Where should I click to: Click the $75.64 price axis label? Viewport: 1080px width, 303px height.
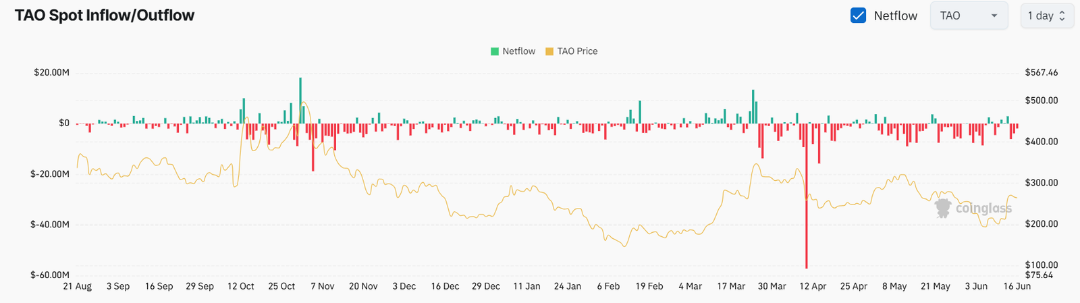coord(1039,275)
